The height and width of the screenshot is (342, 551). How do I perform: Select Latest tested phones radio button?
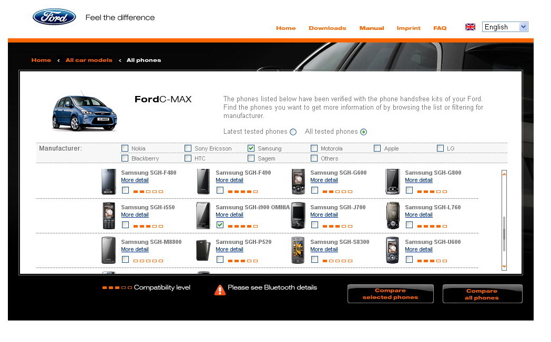pos(293,132)
